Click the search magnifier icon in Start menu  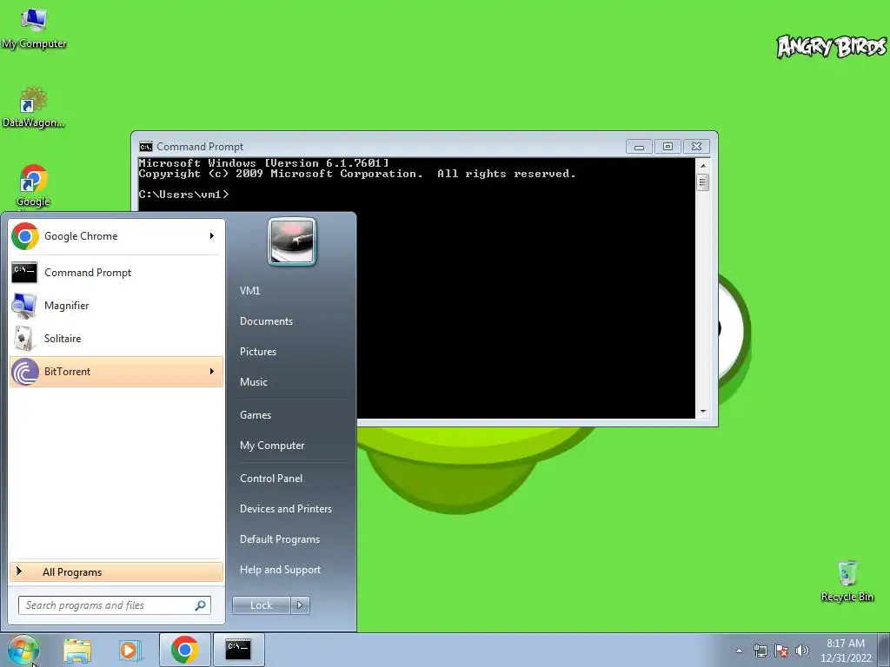tap(201, 605)
